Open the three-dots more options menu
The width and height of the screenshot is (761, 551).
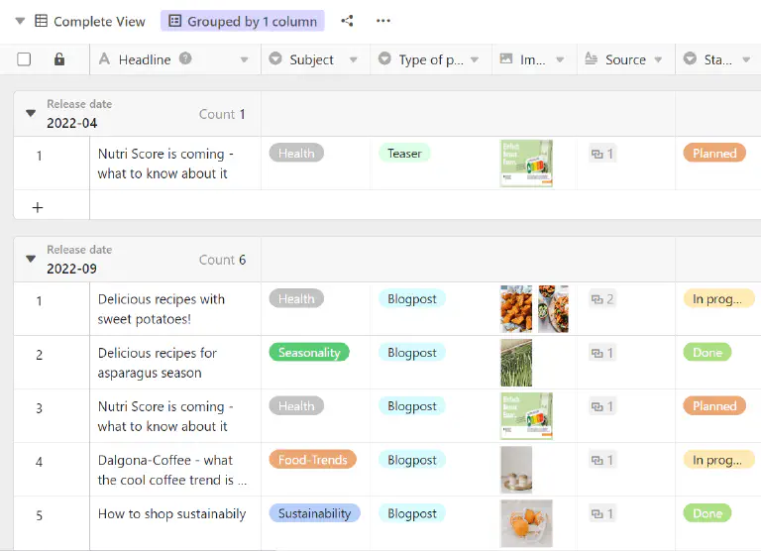(x=383, y=21)
